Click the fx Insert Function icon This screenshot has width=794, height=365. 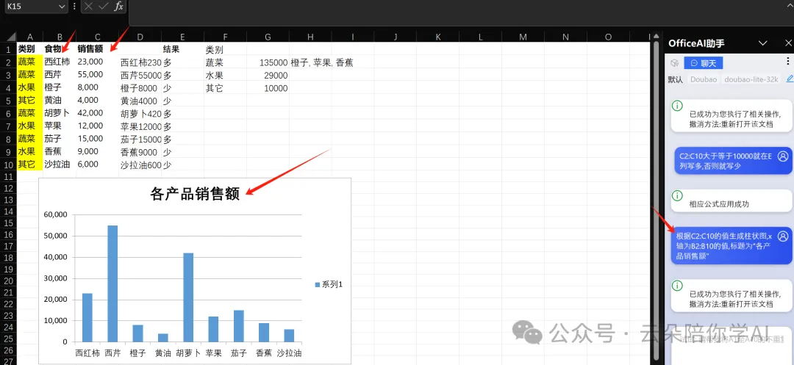pyautogui.click(x=118, y=7)
